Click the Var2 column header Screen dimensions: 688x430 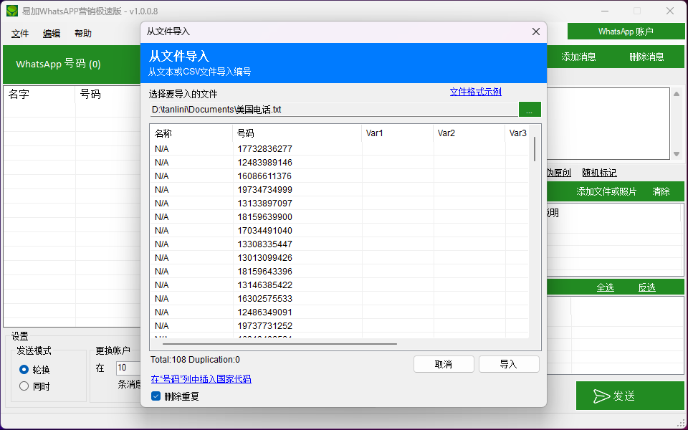[469, 133]
